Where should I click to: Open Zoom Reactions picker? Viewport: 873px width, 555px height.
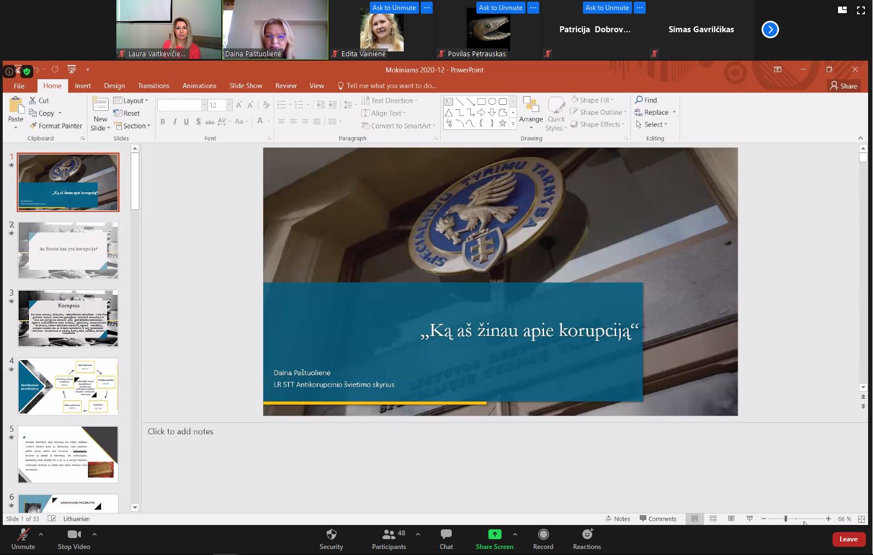587,539
